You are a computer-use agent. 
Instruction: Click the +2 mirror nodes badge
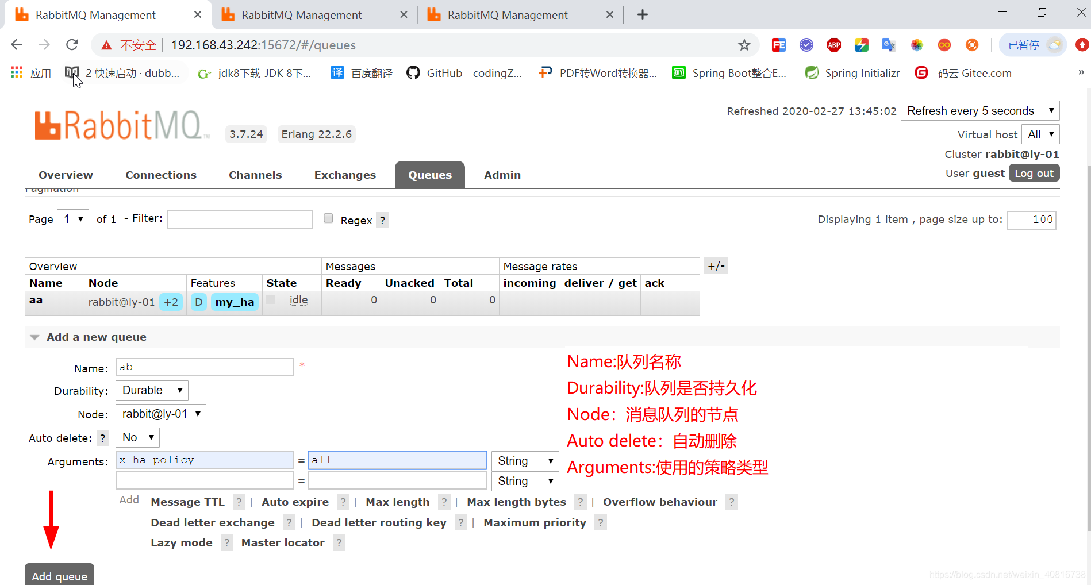[x=171, y=302]
